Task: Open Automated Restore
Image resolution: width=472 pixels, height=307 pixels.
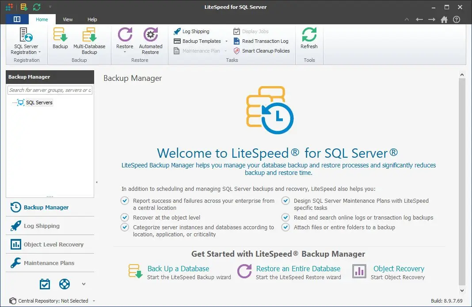Action: pos(151,41)
